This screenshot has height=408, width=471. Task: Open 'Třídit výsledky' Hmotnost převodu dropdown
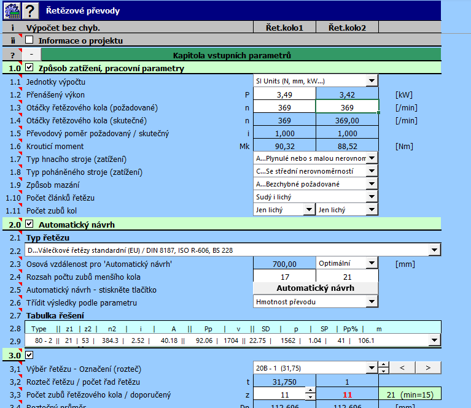tap(372, 301)
